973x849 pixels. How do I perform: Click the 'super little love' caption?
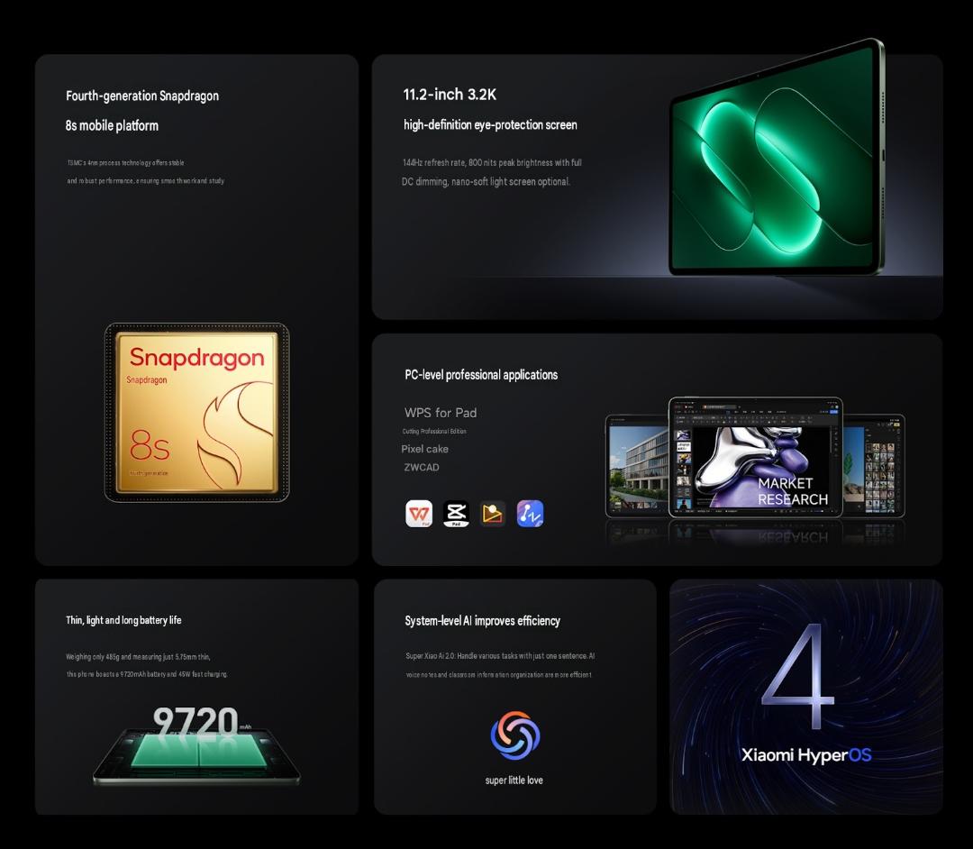514,781
